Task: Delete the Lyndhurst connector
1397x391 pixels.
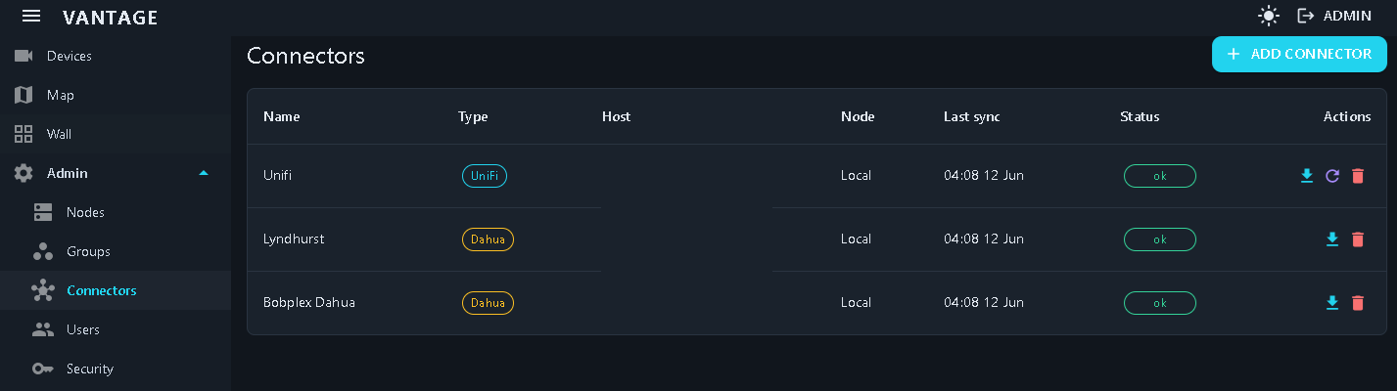Action: coord(1358,239)
